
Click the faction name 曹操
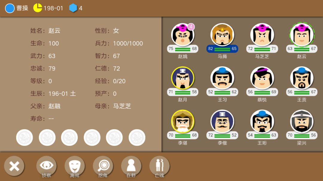point(22,8)
